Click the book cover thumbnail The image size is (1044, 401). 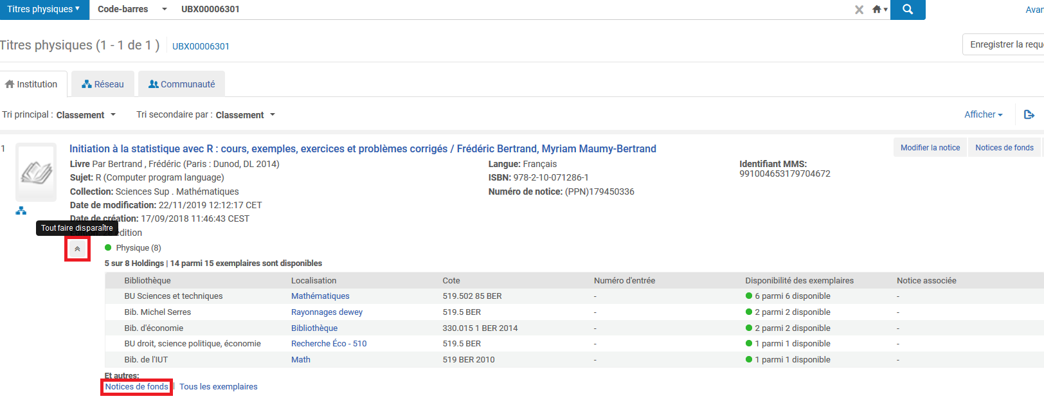tap(36, 172)
